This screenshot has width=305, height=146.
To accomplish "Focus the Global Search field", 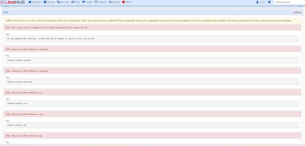I will (289, 2).
